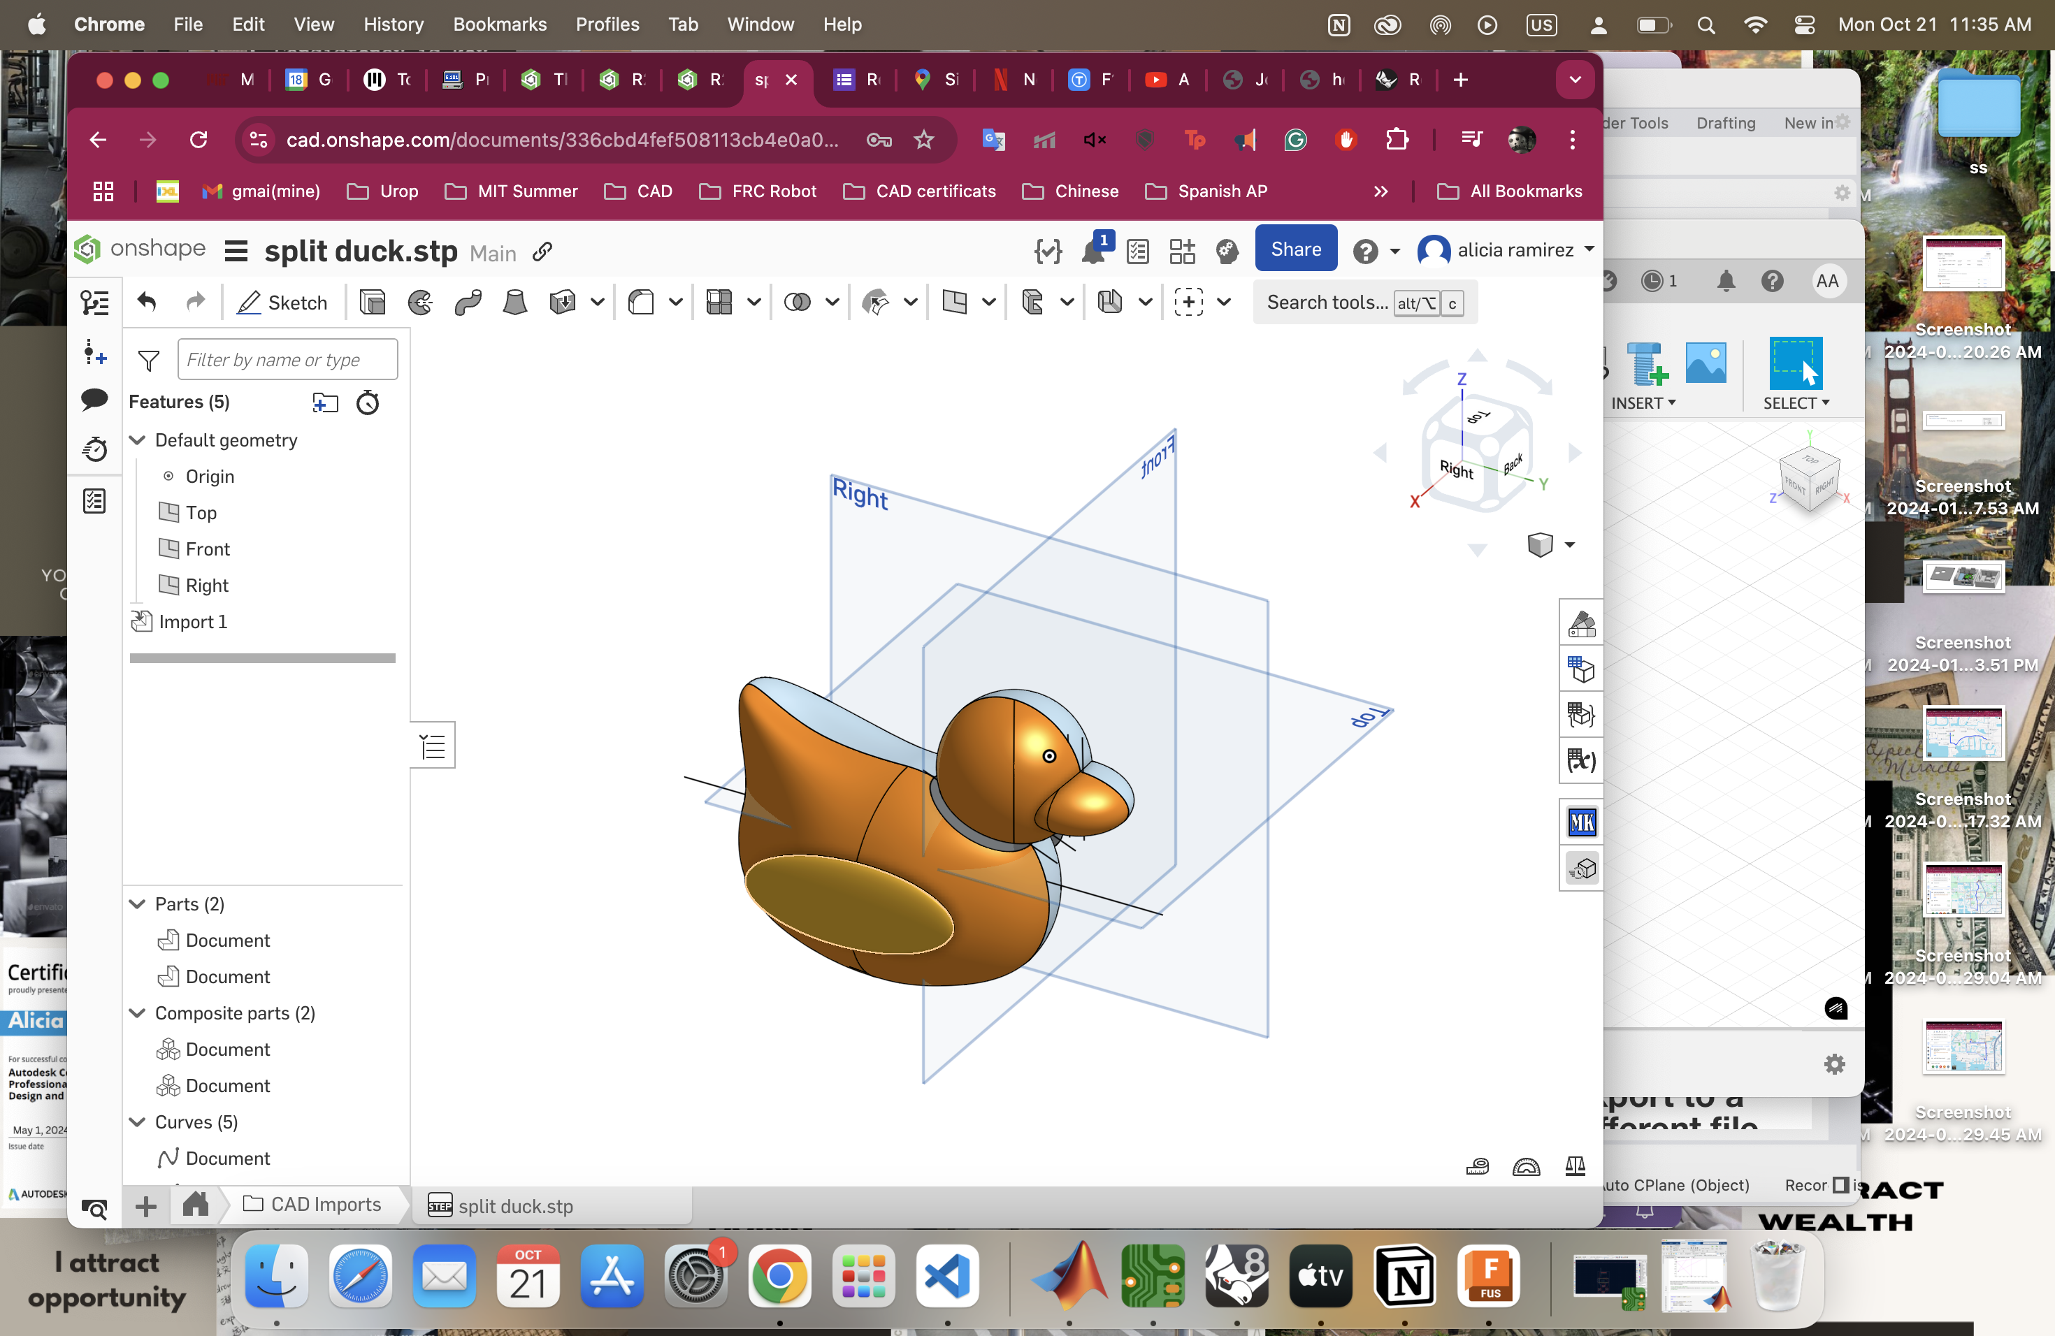Select the Loft tool icon
The image size is (2055, 1336).
tap(515, 302)
